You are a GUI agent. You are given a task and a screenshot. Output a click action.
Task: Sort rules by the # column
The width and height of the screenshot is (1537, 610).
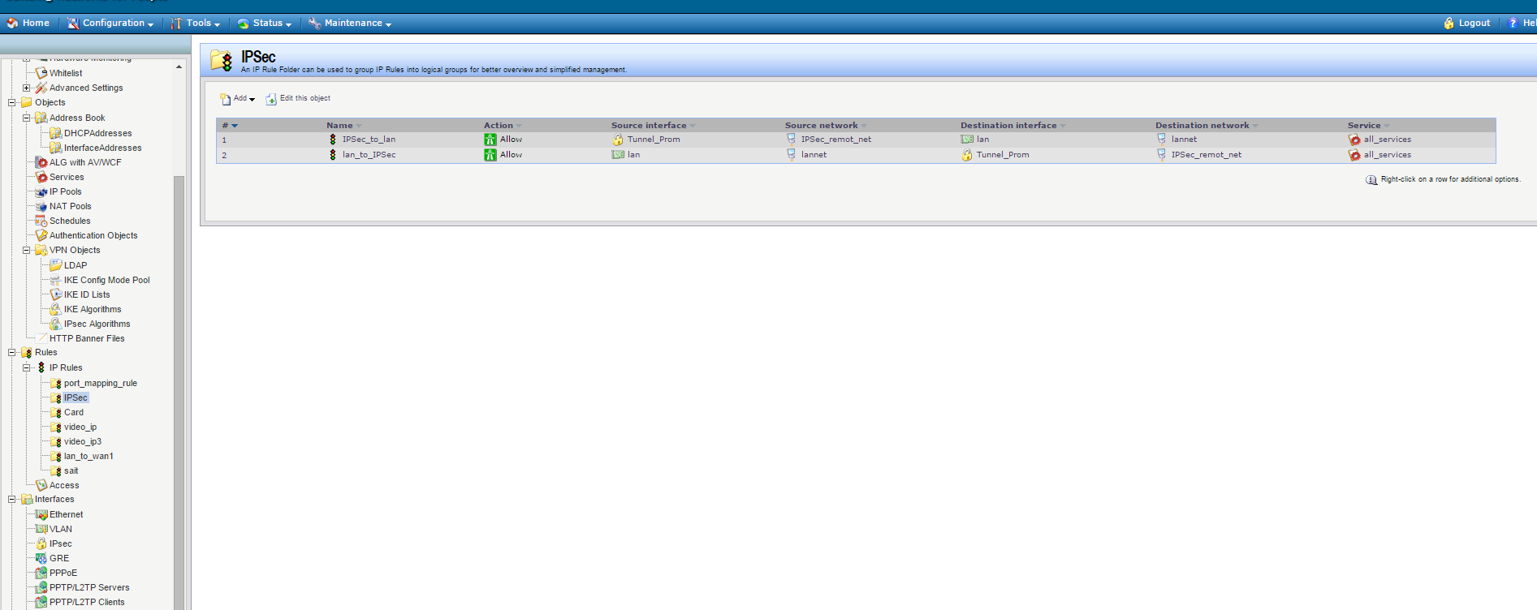pyautogui.click(x=230, y=126)
